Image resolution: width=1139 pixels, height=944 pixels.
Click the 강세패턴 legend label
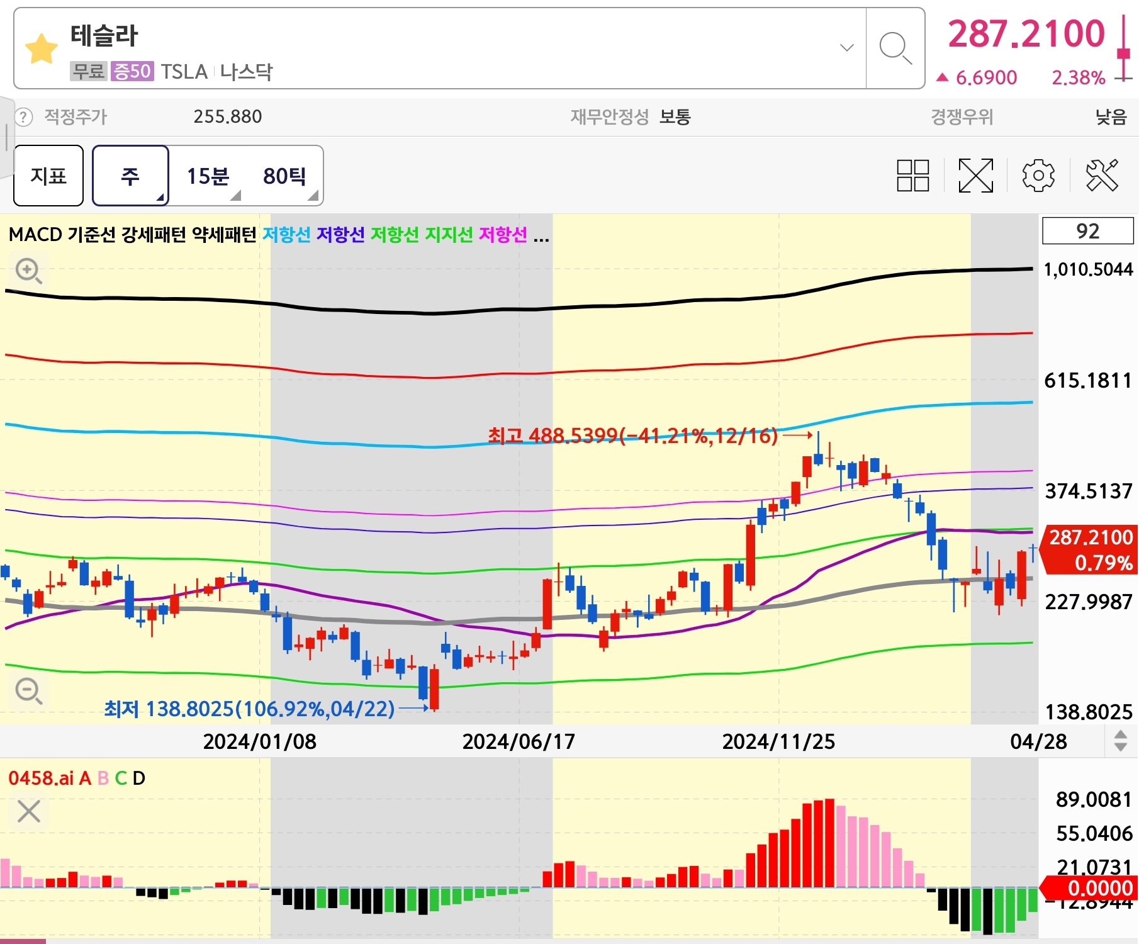tap(154, 235)
